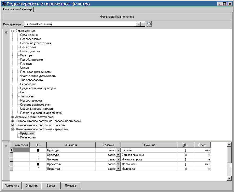Image resolution: width=234 pixels, height=192 pixels.
Task: Click the save filter icon beside name field
Action: pyautogui.click(x=149, y=24)
